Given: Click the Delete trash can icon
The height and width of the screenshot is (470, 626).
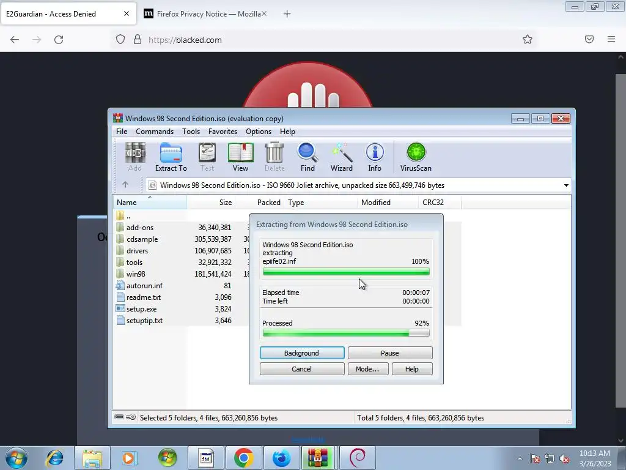Looking at the screenshot, I should point(274,157).
